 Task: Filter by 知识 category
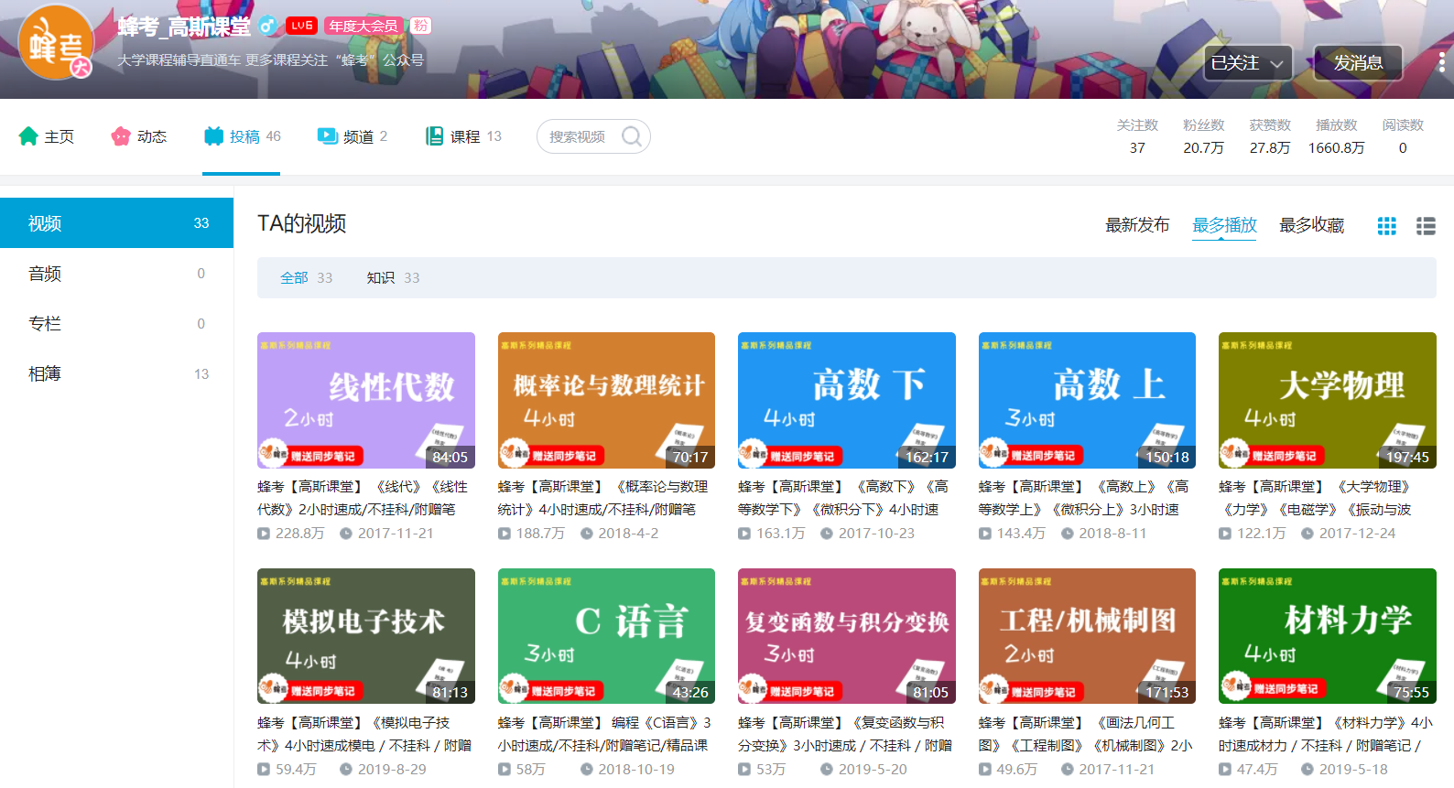point(393,277)
